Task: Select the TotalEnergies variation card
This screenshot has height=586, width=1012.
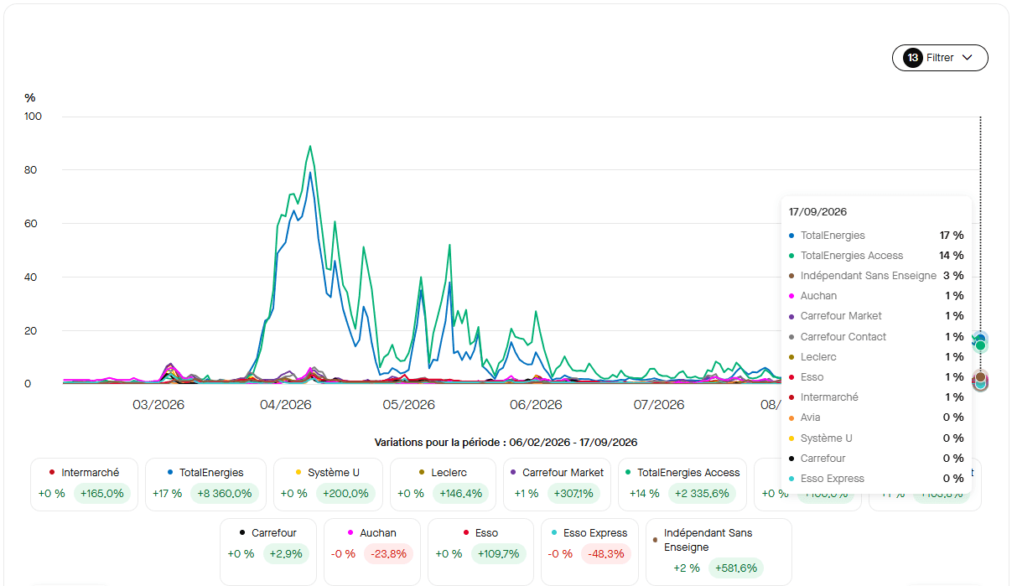Action: (x=205, y=484)
